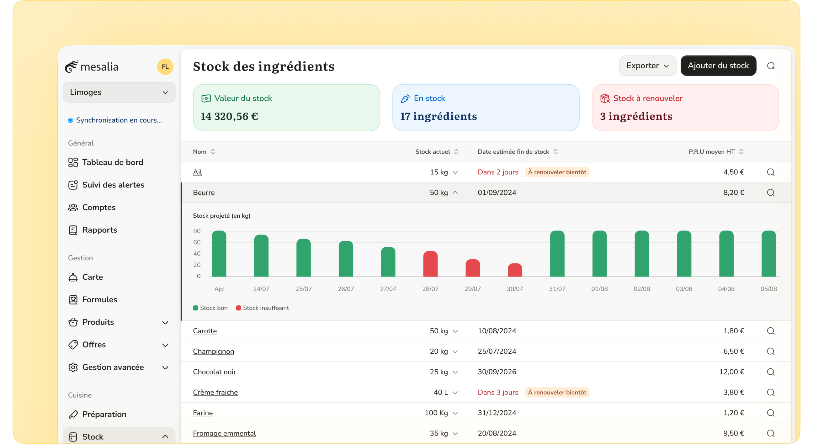Go to Rapports menu item
Image resolution: width=813 pixels, height=444 pixels.
click(x=99, y=230)
